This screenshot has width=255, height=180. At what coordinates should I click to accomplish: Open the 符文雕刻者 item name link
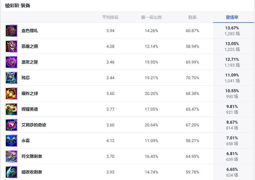[32, 156]
